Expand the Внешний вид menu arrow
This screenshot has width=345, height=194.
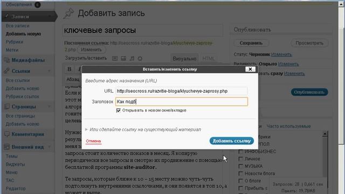pos(49,147)
